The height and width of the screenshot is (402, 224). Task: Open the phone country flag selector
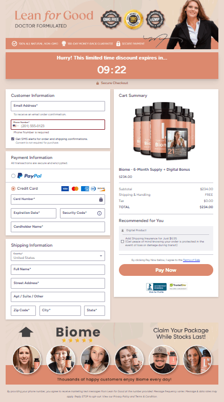point(15,126)
